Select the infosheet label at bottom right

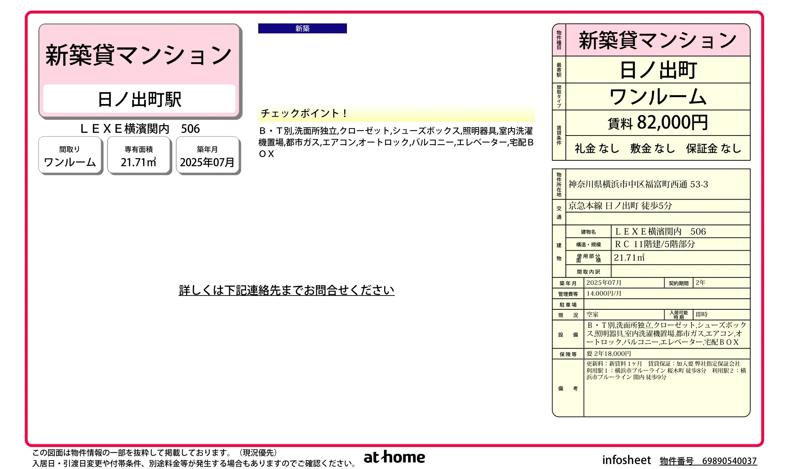[x=626, y=459]
